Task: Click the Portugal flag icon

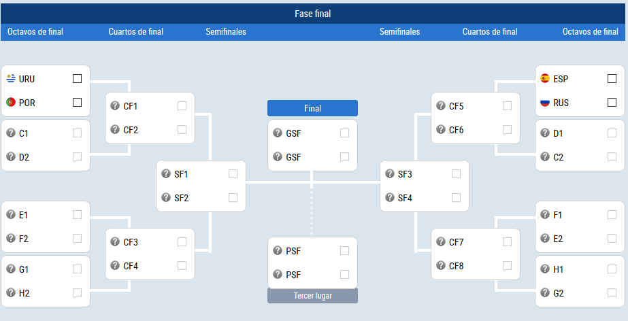Action: pos(11,103)
